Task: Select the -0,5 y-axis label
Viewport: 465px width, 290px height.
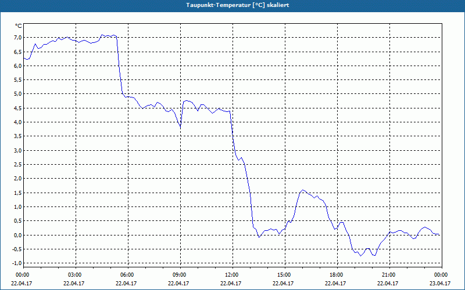Action: click(17, 249)
